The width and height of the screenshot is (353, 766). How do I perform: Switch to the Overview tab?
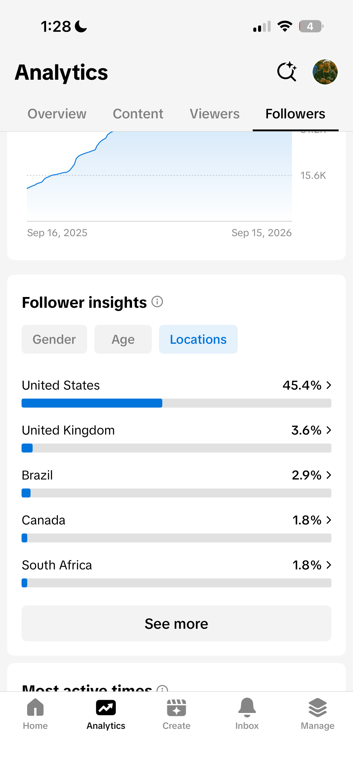[57, 114]
